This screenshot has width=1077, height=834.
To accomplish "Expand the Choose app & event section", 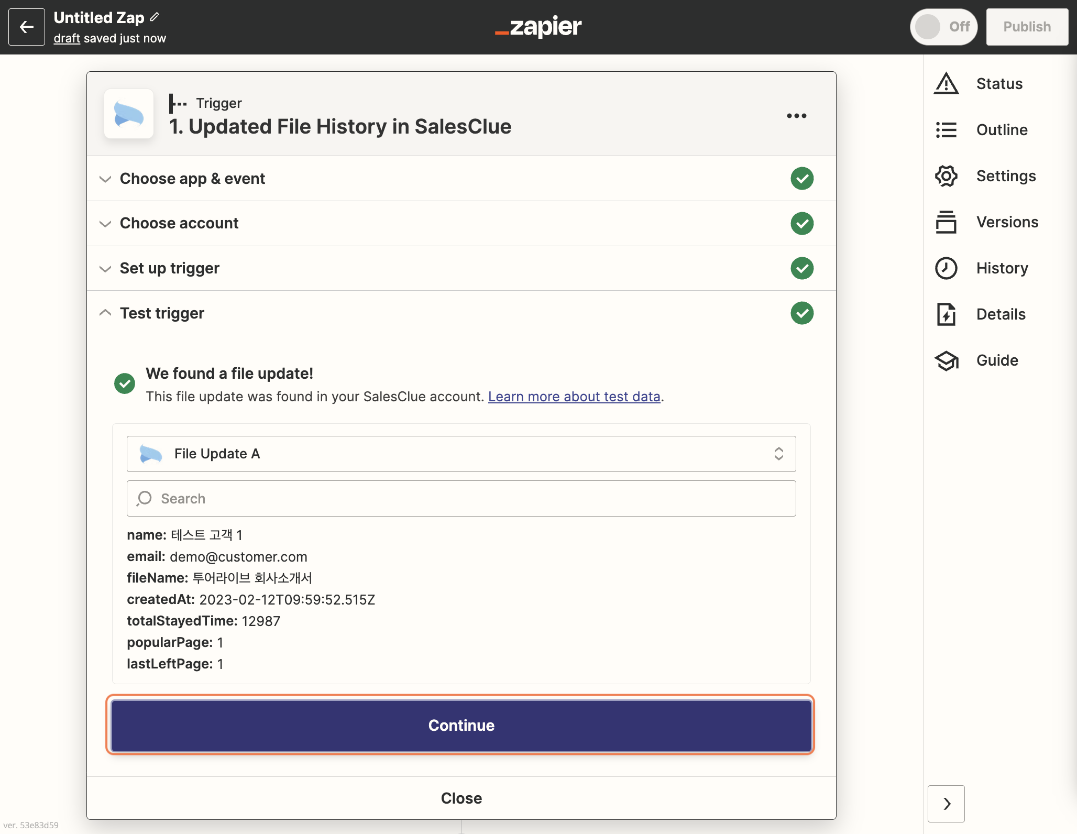I will pos(461,179).
